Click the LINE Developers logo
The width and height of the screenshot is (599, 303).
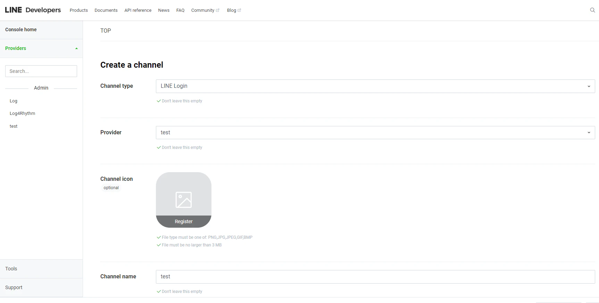pyautogui.click(x=33, y=10)
